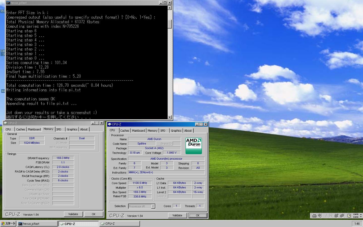Click the Rated FSB value 338.6 MHz
Screen dimensions: 363x227
tap(140, 196)
